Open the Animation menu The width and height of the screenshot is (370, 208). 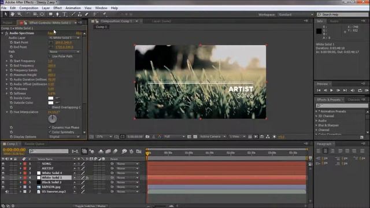click(73, 8)
